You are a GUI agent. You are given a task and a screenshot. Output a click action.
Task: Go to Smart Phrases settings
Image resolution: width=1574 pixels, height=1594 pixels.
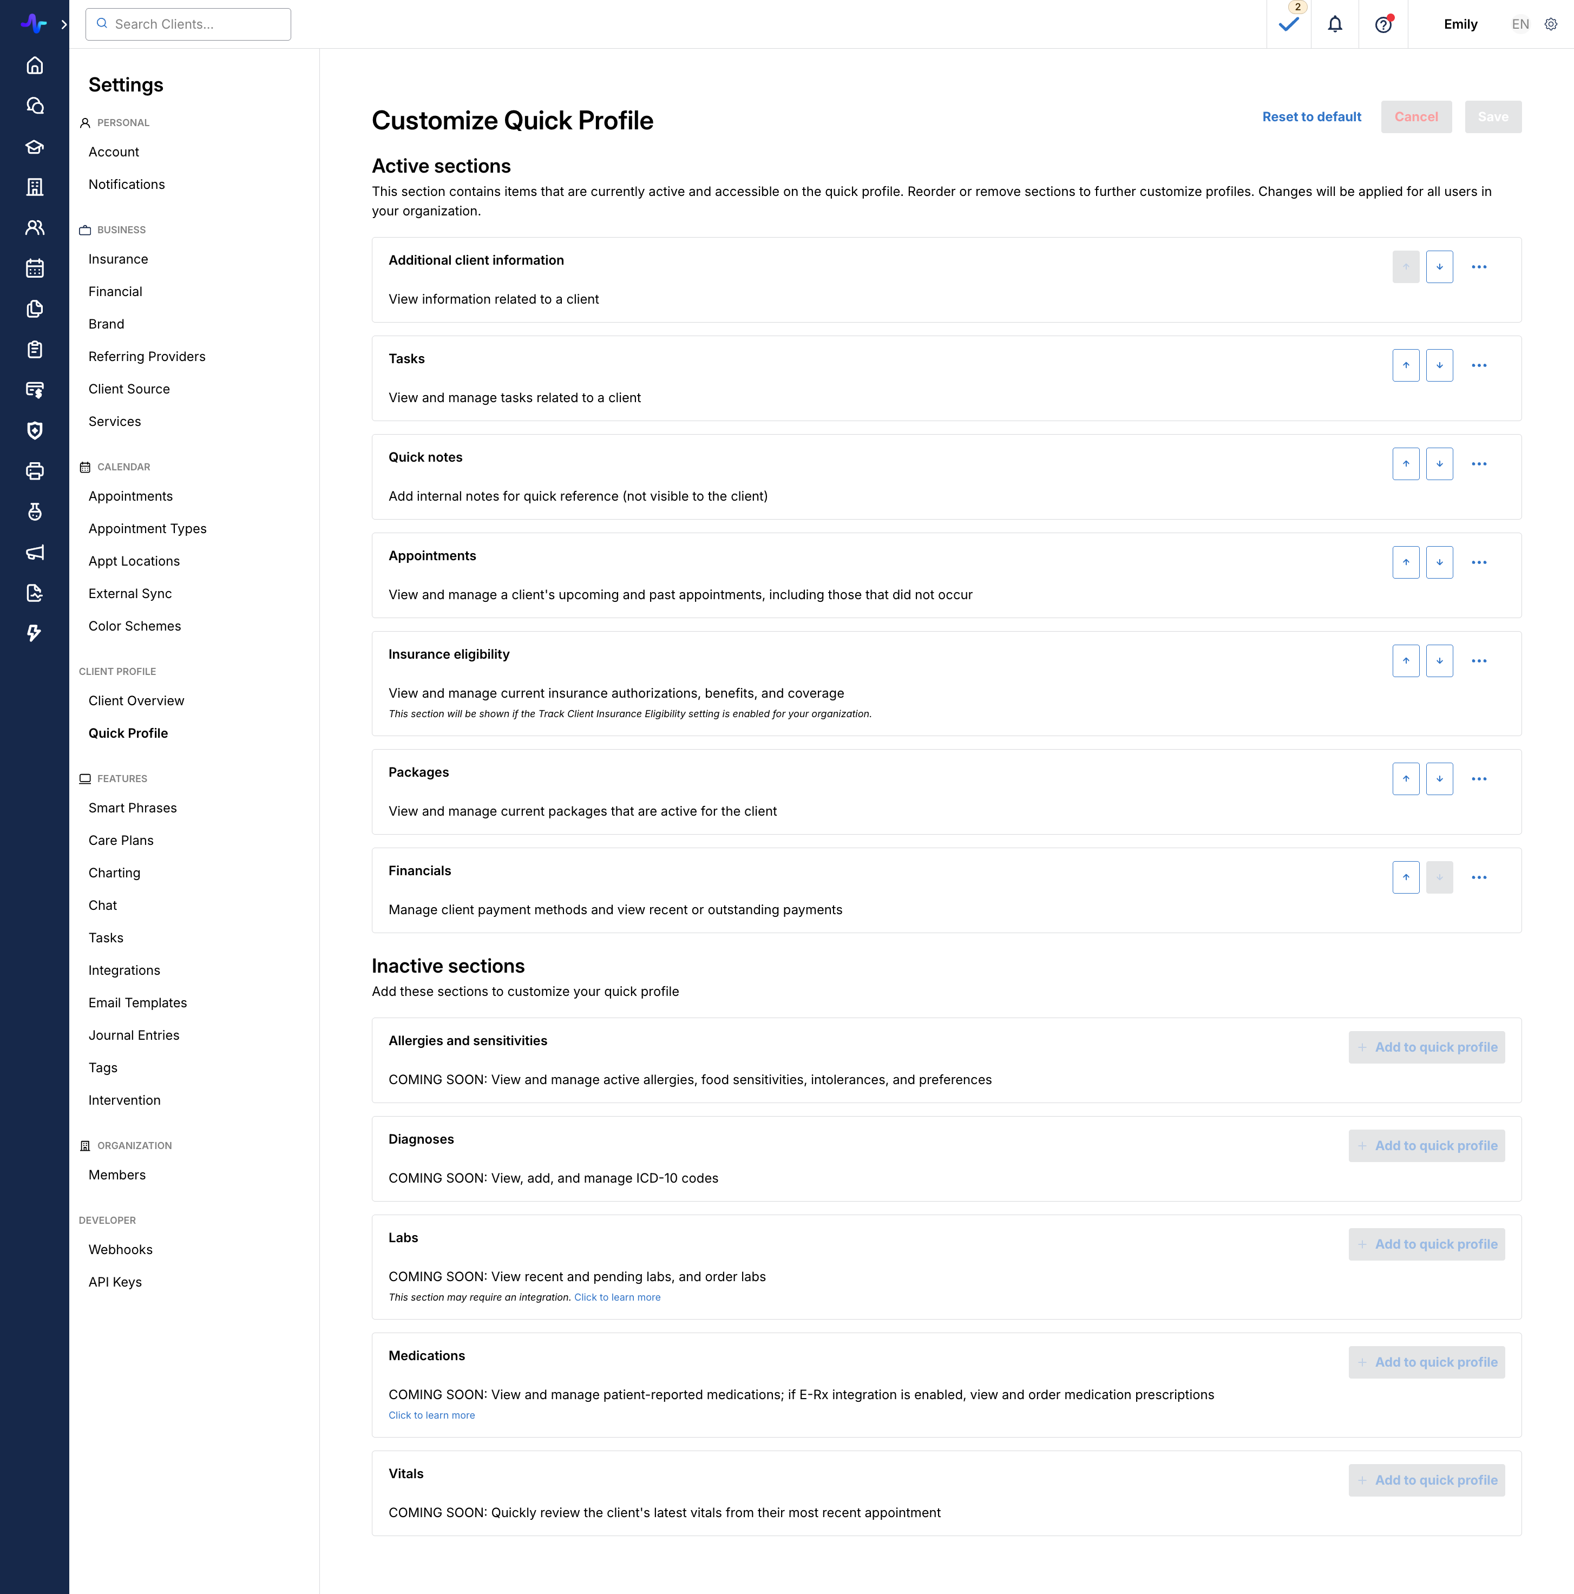[x=132, y=808]
